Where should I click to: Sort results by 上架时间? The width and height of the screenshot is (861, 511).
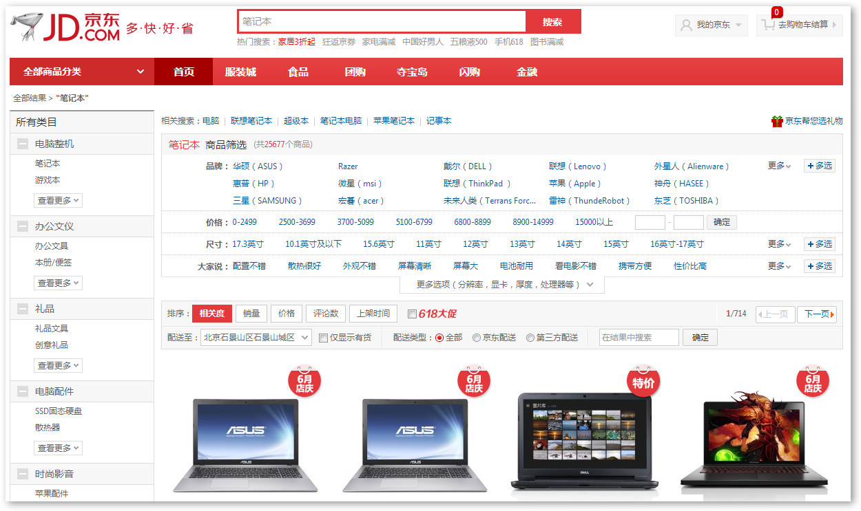pyautogui.click(x=373, y=314)
